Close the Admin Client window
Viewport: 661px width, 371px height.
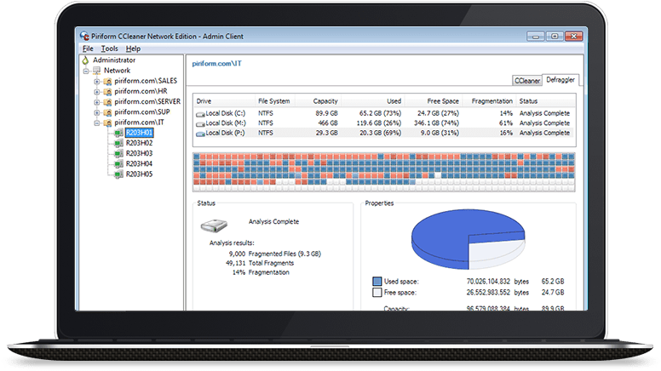tap(574, 37)
